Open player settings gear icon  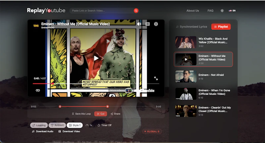tap(156, 24)
